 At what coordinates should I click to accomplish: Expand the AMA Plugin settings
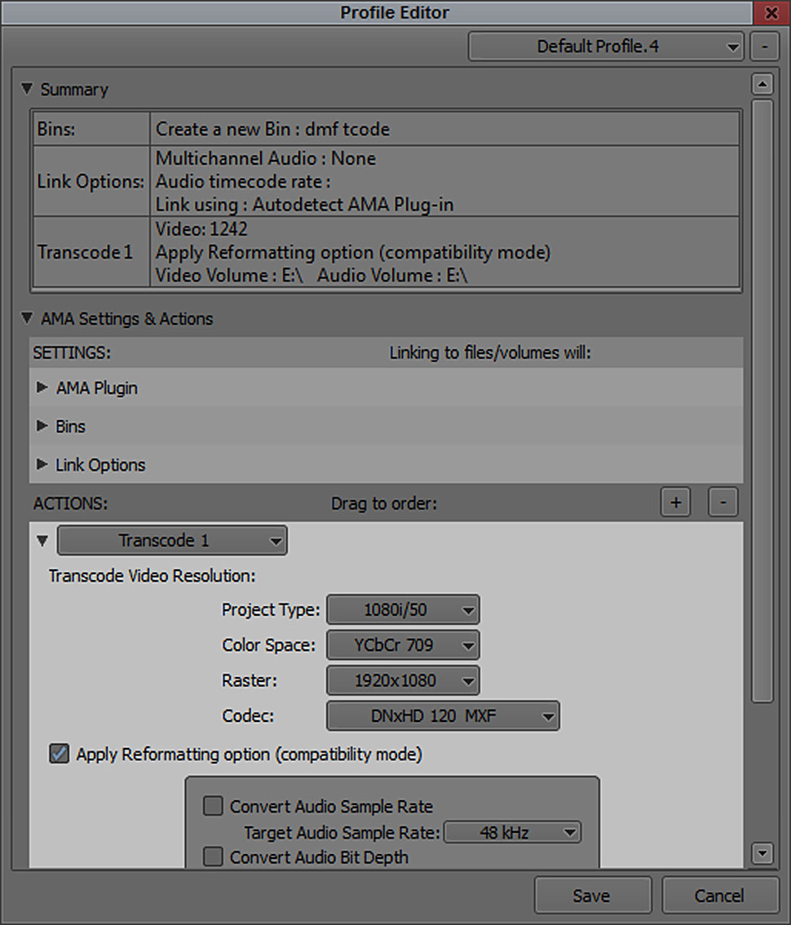coord(42,388)
